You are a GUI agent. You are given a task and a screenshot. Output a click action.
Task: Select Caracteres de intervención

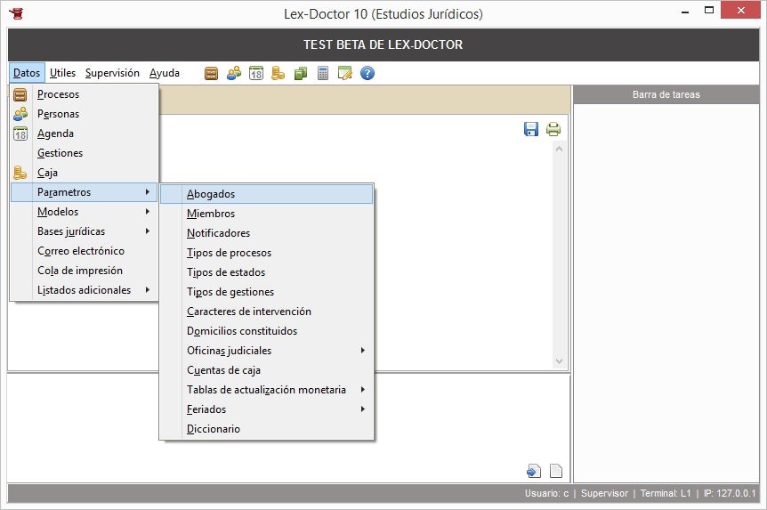coord(267,312)
